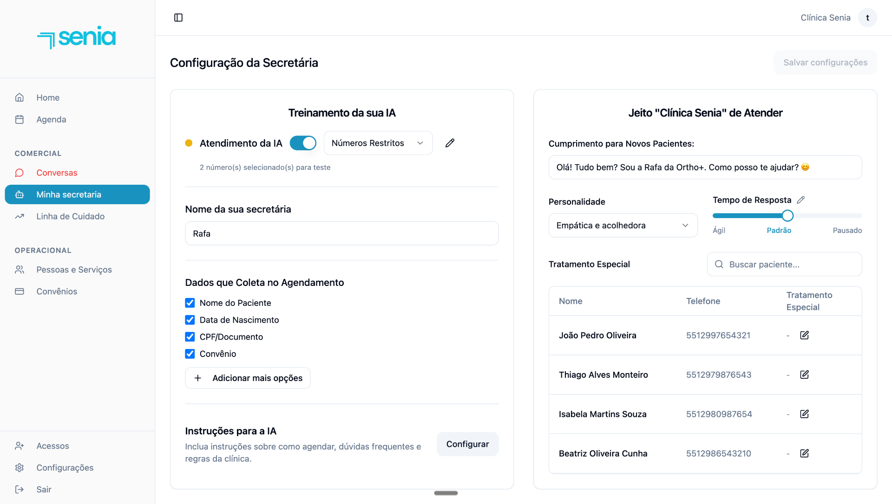Edit special treatment for Isabela Martins Souza

[x=805, y=414]
